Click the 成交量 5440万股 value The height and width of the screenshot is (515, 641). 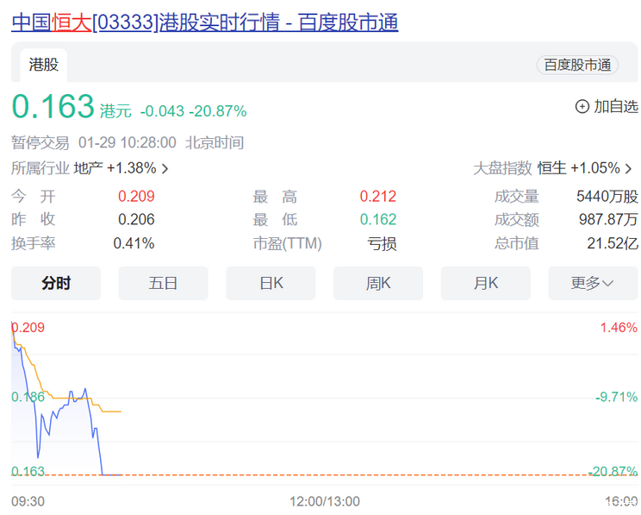607,197
